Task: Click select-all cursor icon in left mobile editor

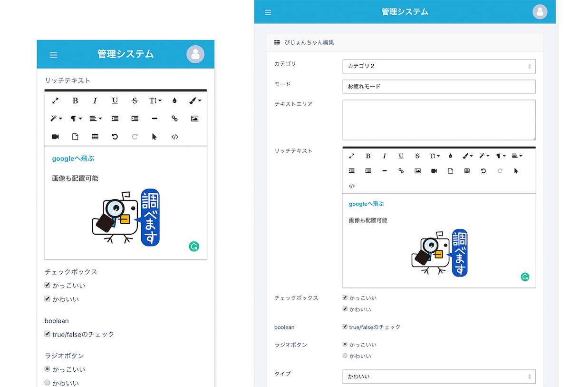Action: (x=155, y=137)
